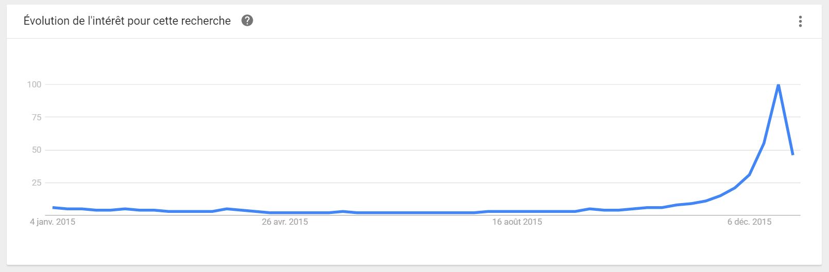Viewport: 829px width, 272px height.
Task: Click the "26 avr. 2015" date label
Action: pos(285,222)
